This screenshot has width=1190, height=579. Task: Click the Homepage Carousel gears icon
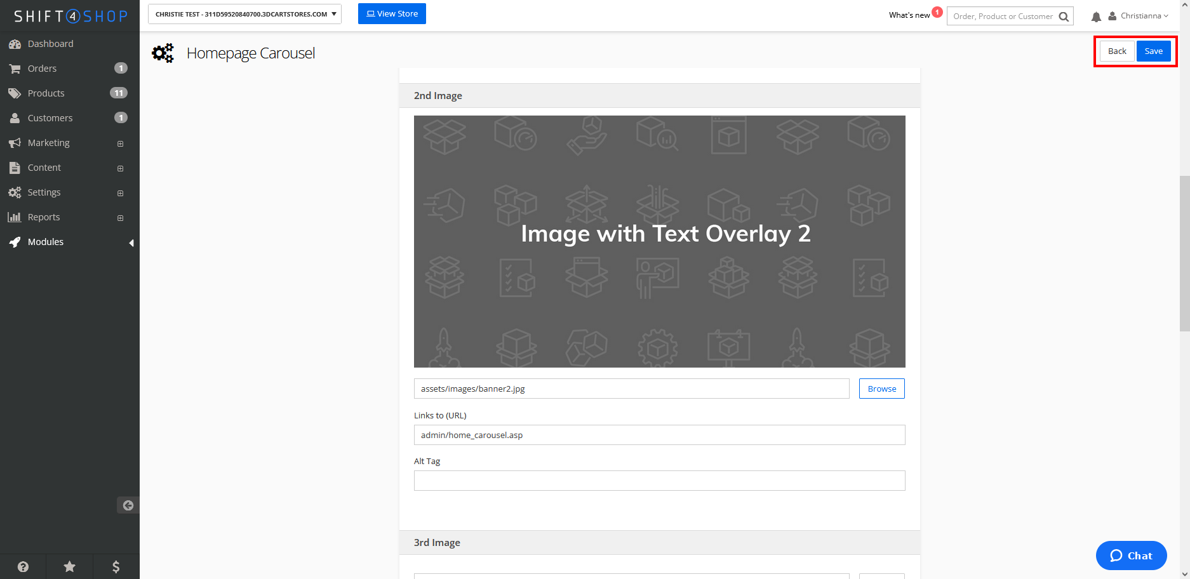(x=163, y=53)
